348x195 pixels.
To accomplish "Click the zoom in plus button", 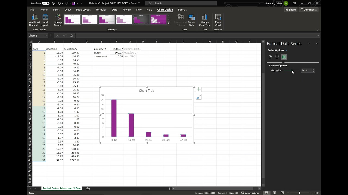I will (x=311, y=193).
